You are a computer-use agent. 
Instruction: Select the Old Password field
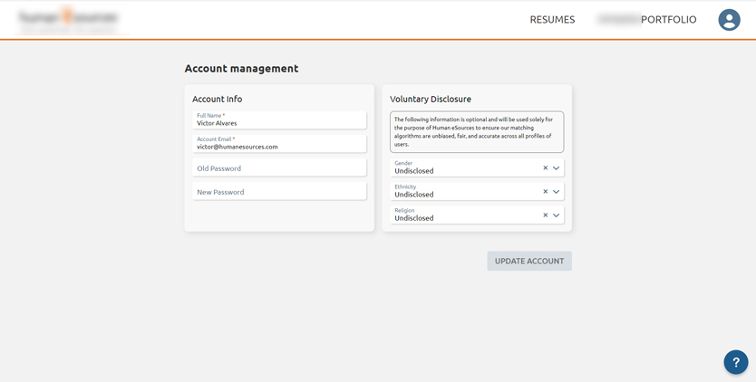pyautogui.click(x=279, y=168)
